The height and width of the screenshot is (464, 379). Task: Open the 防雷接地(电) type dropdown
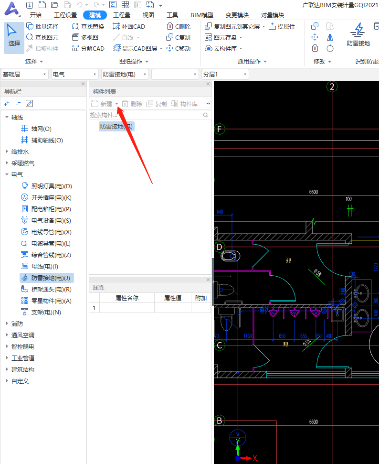(x=125, y=74)
